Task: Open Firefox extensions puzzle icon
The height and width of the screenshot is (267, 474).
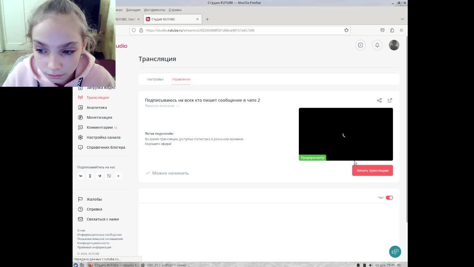Action: pyautogui.click(x=392, y=30)
